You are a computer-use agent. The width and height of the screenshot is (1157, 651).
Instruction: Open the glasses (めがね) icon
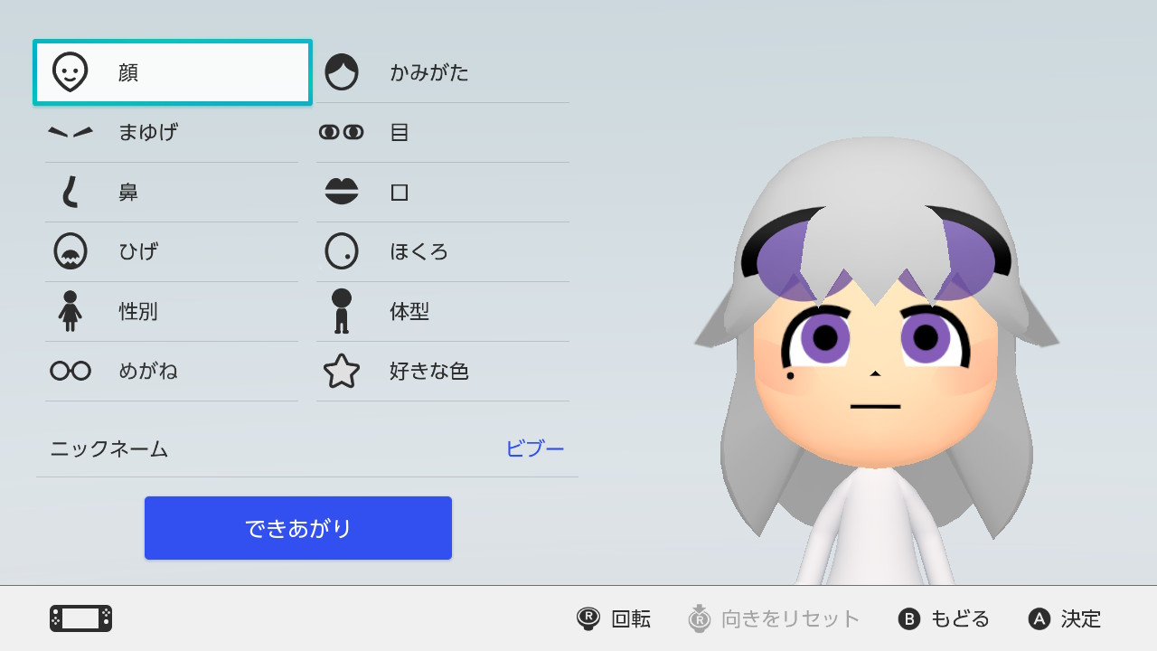[x=71, y=371]
